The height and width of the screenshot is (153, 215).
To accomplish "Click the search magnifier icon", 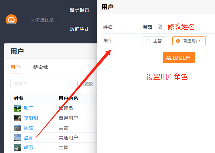I will [79, 84].
